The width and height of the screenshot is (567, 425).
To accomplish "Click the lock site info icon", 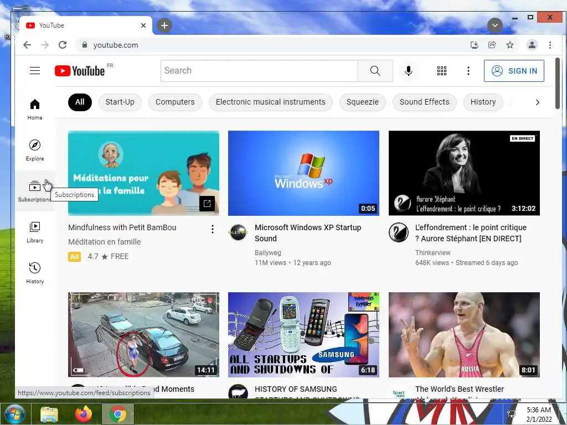I will [x=85, y=45].
